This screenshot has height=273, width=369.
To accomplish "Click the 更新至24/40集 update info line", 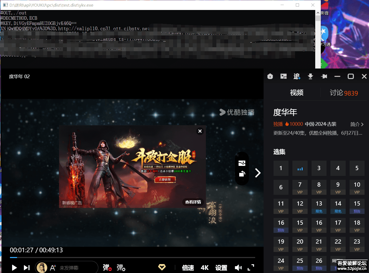I will pyautogui.click(x=318, y=133).
